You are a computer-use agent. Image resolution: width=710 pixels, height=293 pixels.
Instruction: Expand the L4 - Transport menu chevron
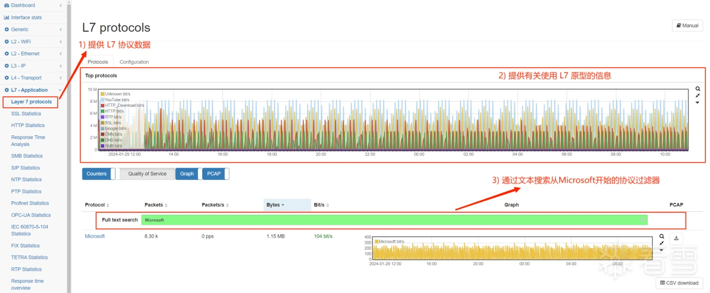click(x=61, y=78)
